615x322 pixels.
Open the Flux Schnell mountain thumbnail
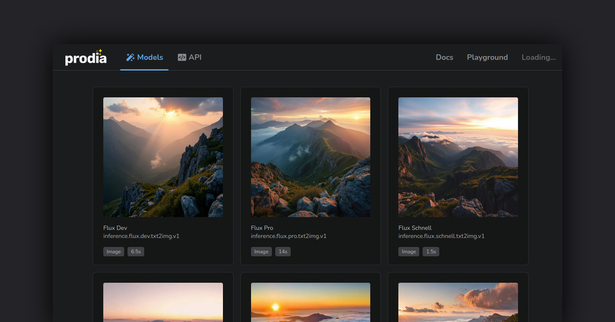[x=458, y=157]
